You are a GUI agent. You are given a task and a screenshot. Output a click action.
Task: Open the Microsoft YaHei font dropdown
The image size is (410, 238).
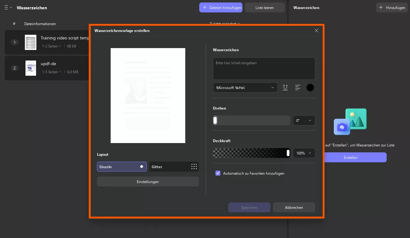pos(245,88)
